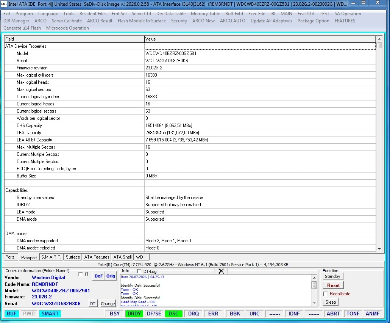Switch to the S.M.A.R.T. tab

tap(51, 257)
